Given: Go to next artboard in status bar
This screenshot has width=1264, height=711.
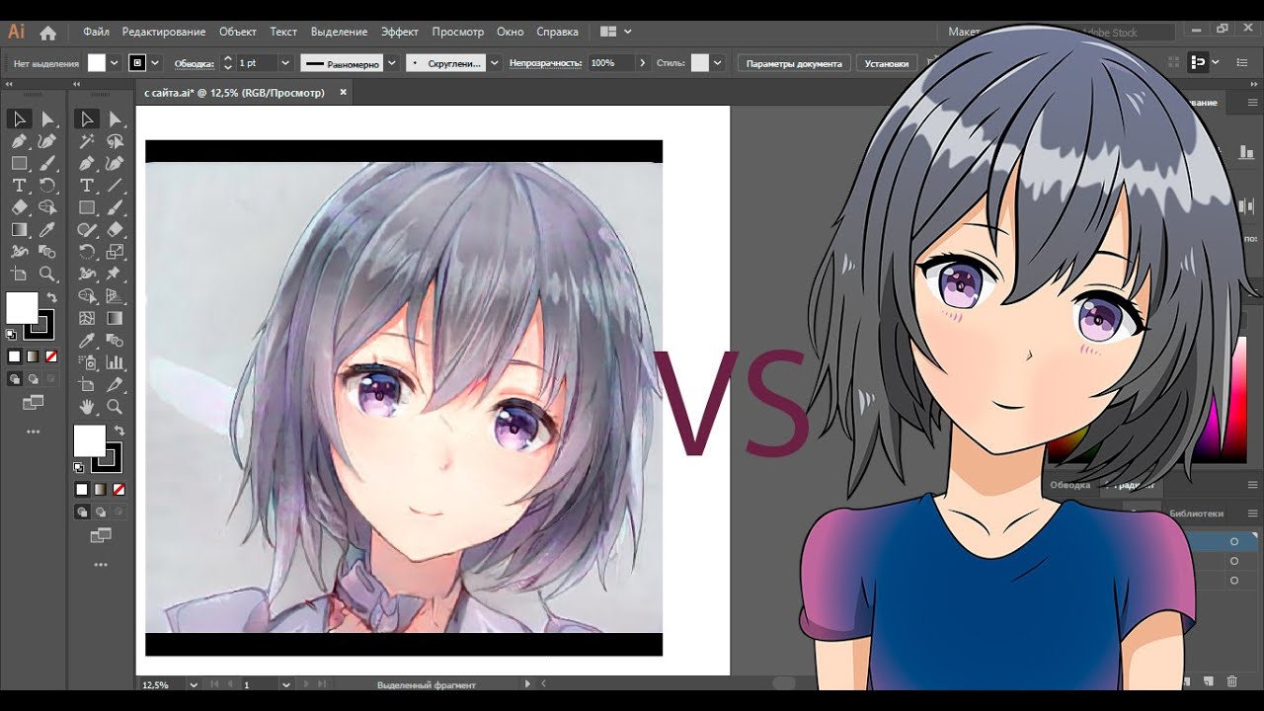Looking at the screenshot, I should click(306, 684).
